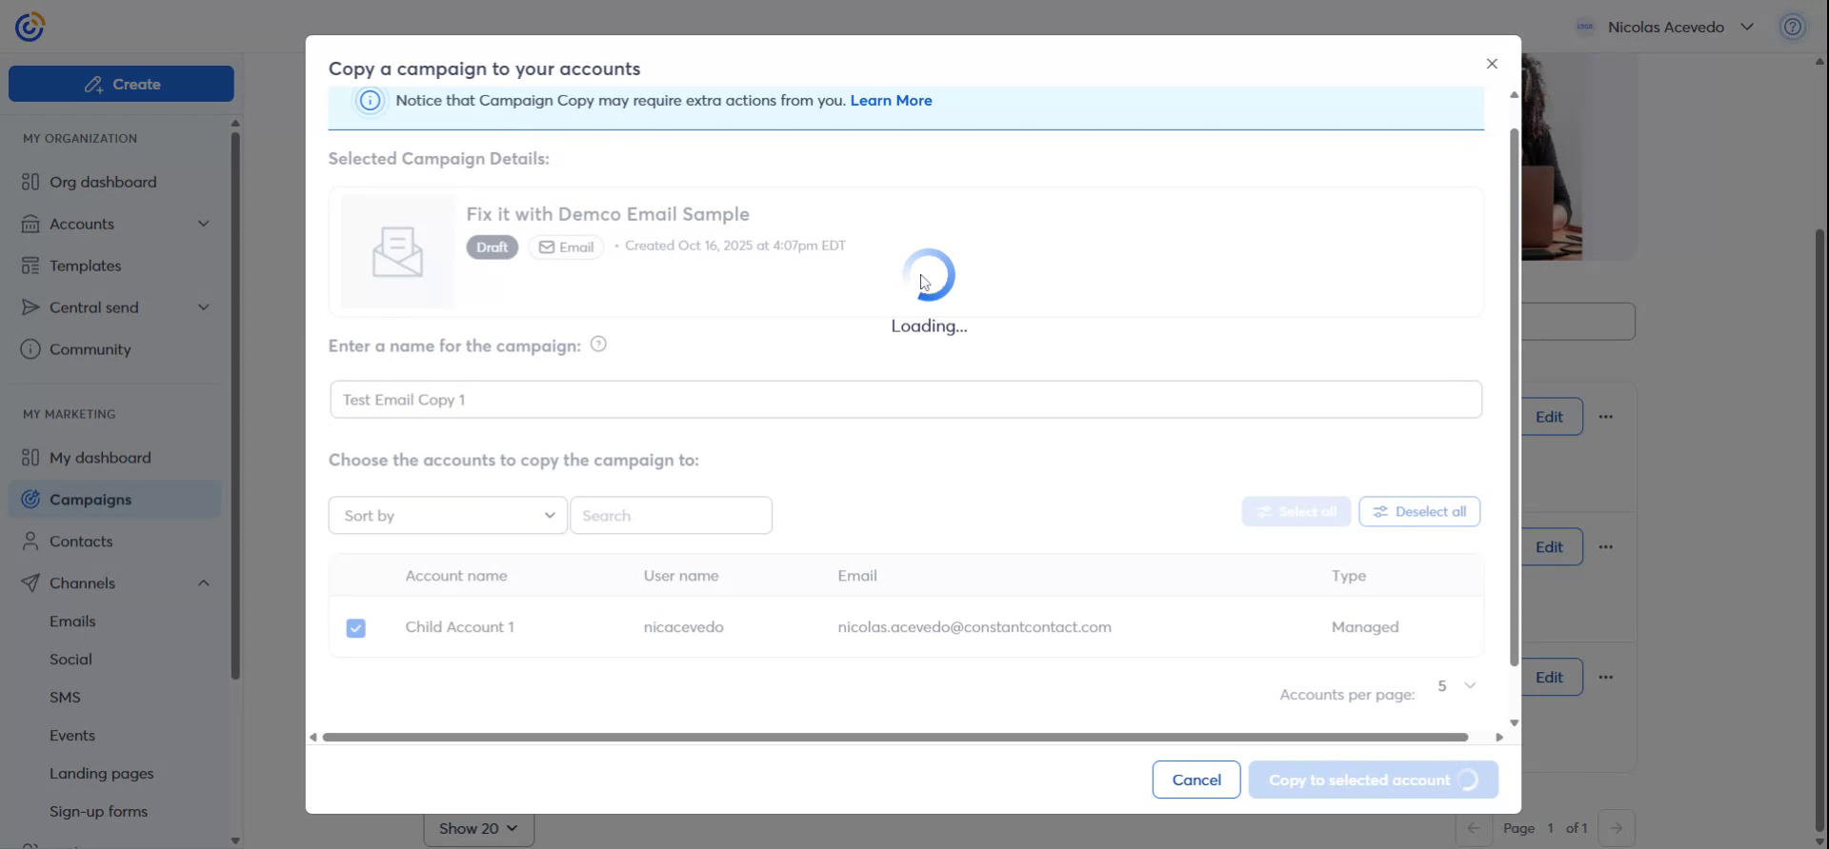Open the second row's three-dot more menu
This screenshot has height=849, width=1829.
click(x=1606, y=547)
